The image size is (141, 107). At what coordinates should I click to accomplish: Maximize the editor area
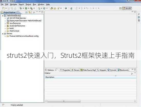point(135,12)
